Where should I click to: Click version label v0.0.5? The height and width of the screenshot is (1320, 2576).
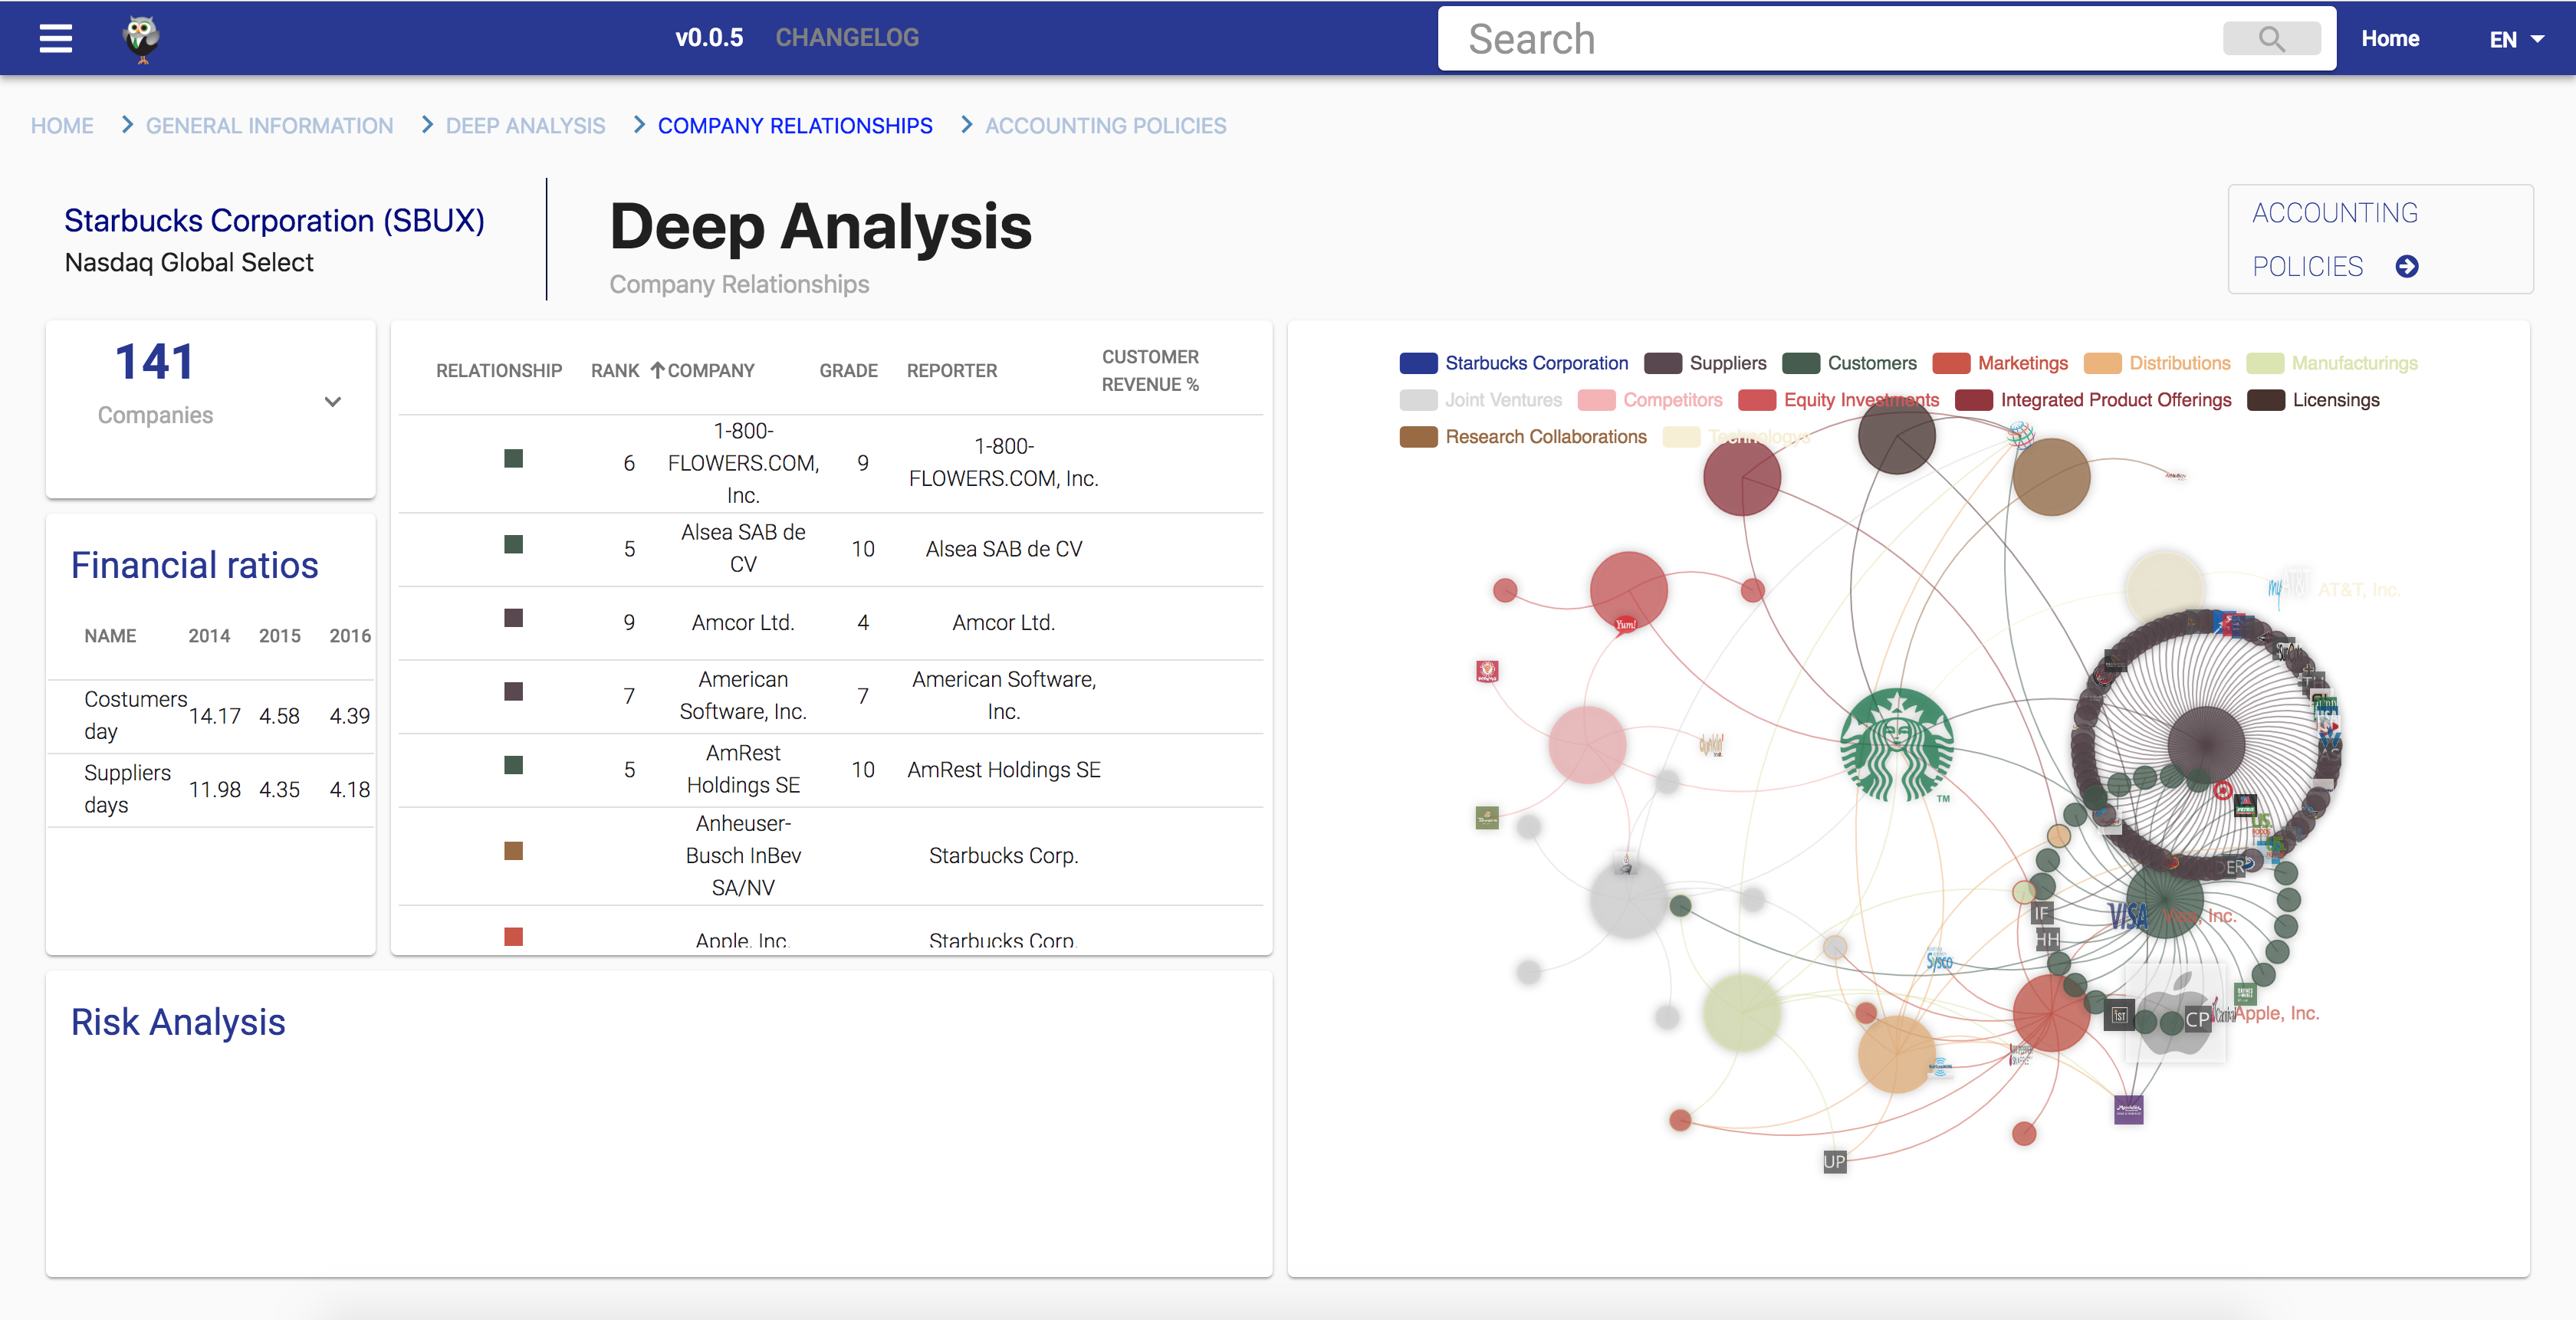click(709, 38)
